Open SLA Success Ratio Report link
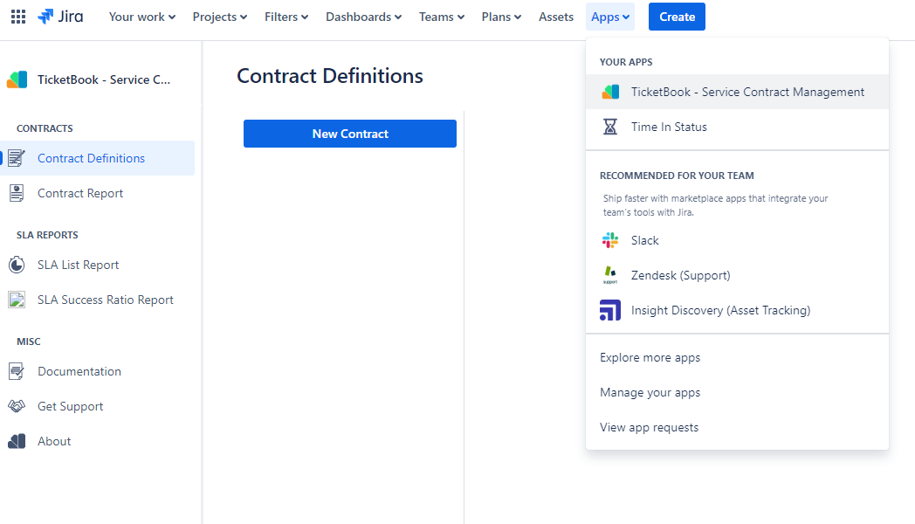The width and height of the screenshot is (915, 524). point(105,300)
